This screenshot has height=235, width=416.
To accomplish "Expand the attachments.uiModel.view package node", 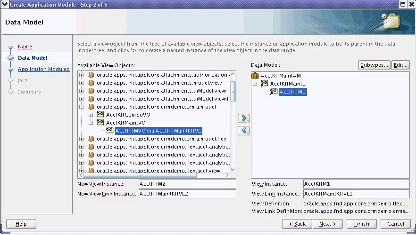I will click(82, 91).
